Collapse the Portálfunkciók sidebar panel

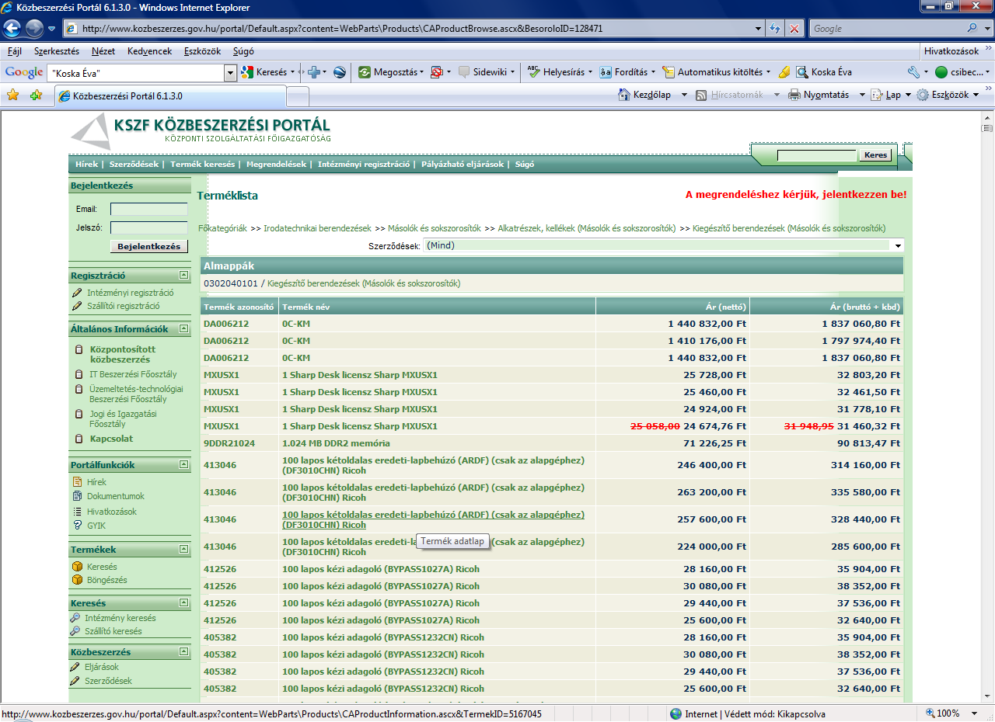coord(183,464)
